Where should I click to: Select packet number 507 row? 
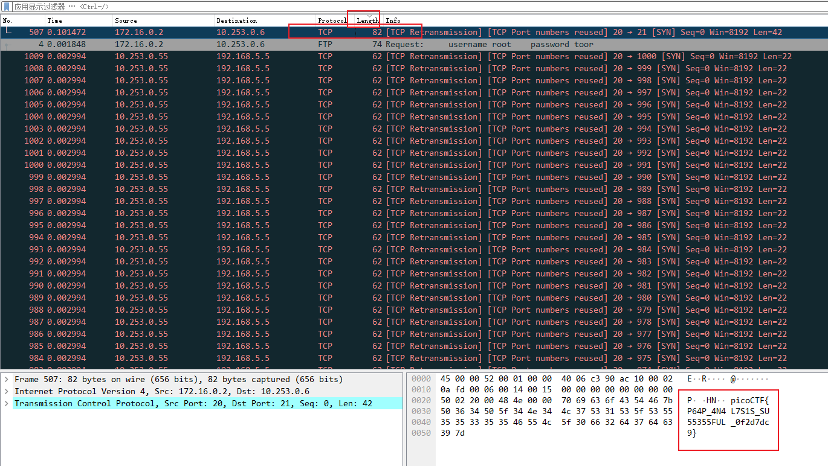(x=413, y=32)
